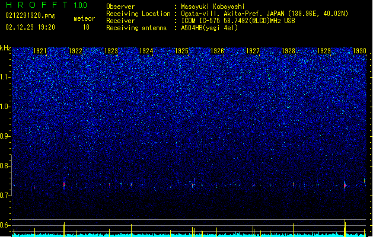Screen dimensions: 373x237
Task: Click the HROFFT 1.0.0 title text
Action: (47, 5)
